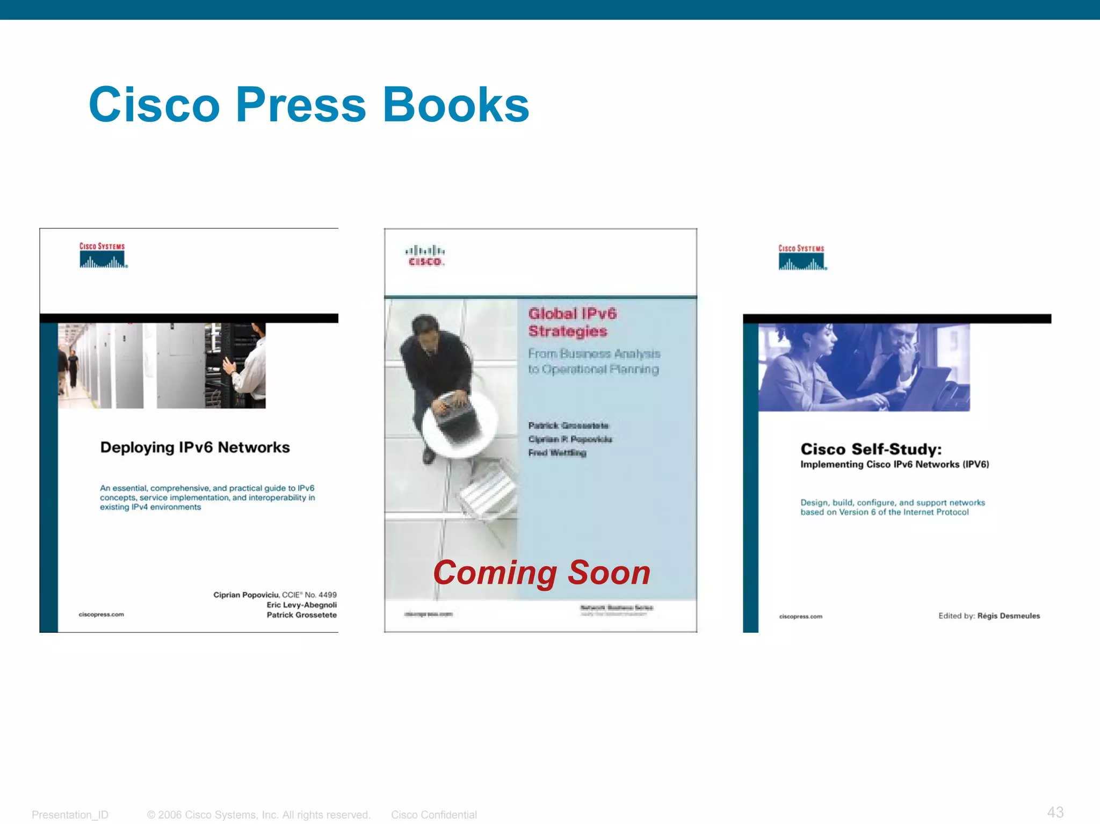Click the '© 2006 Cisco Systems, Inc.' copyright footer
Screen dimensions: 1100x824
(259, 815)
